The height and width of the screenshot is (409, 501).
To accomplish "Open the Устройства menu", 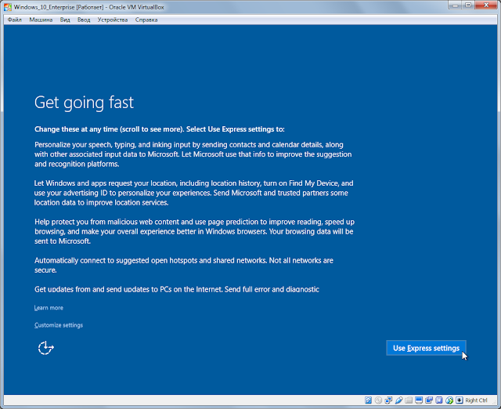I will [x=113, y=20].
